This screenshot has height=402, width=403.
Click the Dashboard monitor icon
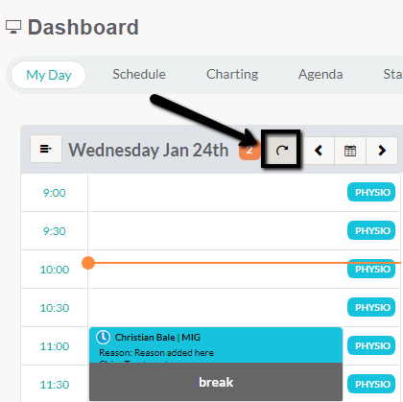tap(13, 27)
